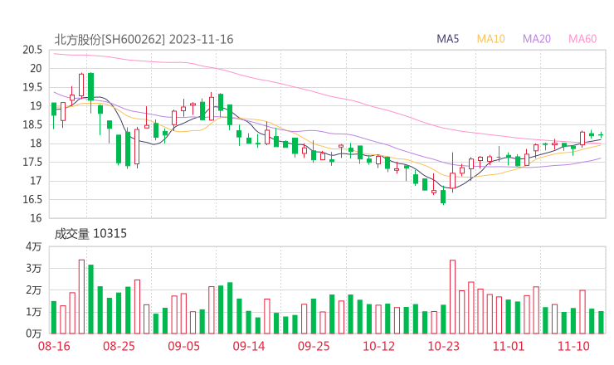Click the 16.5 price axis label
The image size is (614, 365).
click(32, 200)
